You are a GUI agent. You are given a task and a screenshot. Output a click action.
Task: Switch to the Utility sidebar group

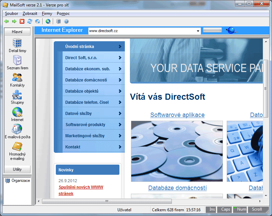17,169
